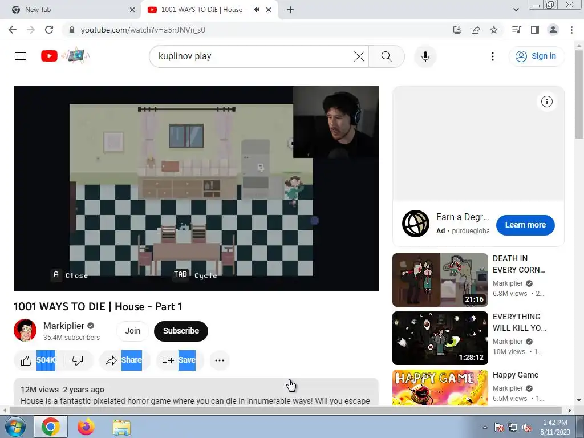Open the purdueglobal ad logo
Screen dimensions: 584x438
coord(416,224)
